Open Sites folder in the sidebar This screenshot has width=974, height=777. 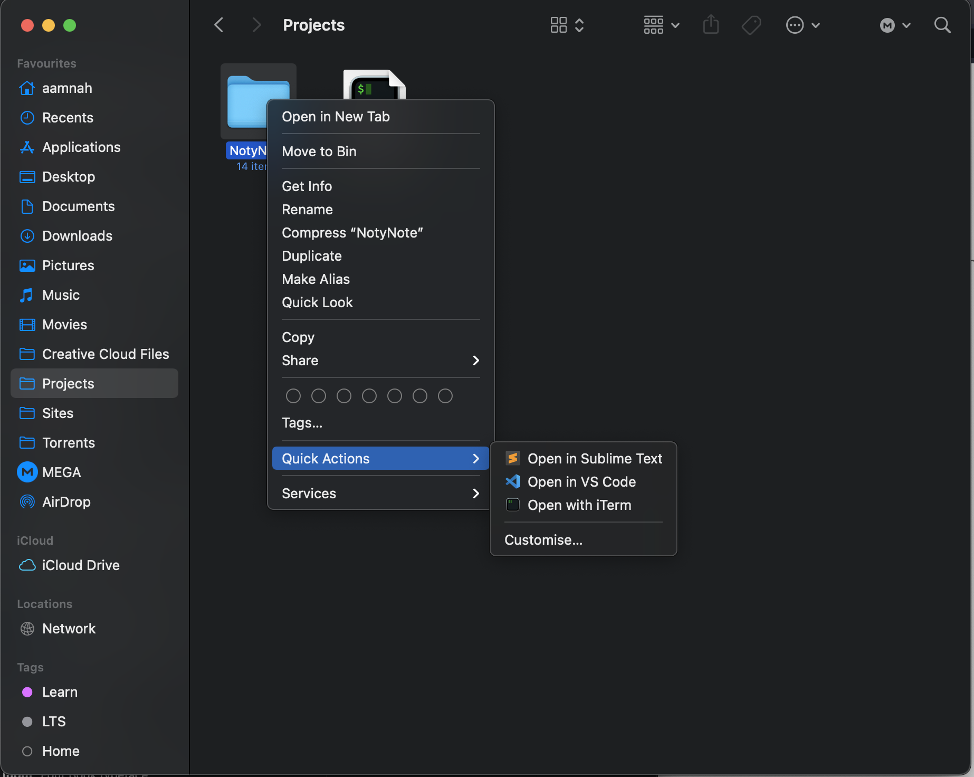pos(95,413)
